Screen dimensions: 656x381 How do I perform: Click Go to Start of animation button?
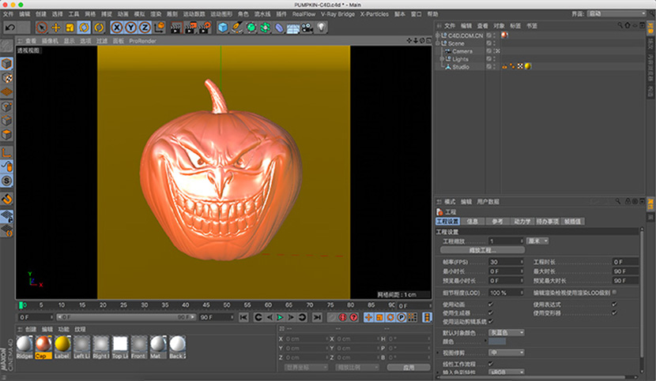(x=244, y=317)
